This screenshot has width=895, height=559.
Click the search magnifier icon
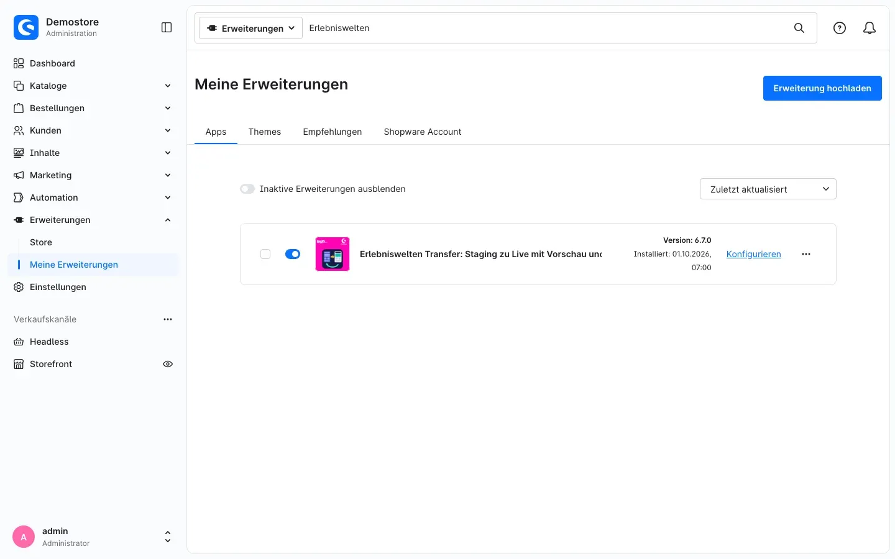(799, 28)
